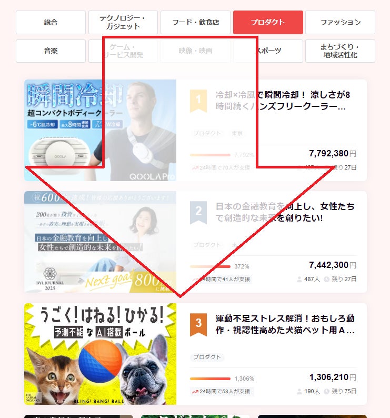This screenshot has width=390, height=418.
Task: Open QOOLA hands-free cooler project title
Action: point(283,101)
